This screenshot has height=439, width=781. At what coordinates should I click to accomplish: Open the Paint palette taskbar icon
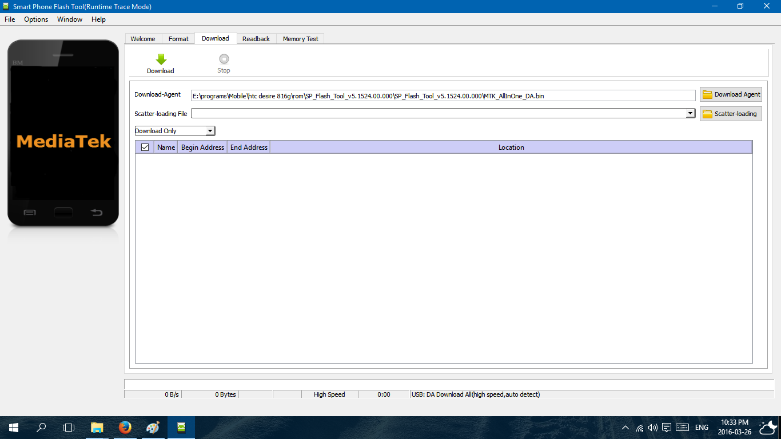(x=153, y=428)
